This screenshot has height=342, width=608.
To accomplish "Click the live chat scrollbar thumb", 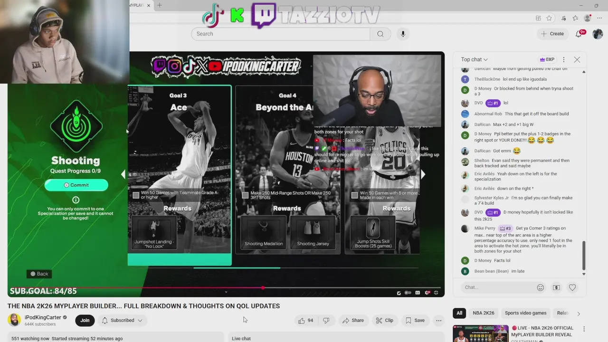I will [584, 255].
